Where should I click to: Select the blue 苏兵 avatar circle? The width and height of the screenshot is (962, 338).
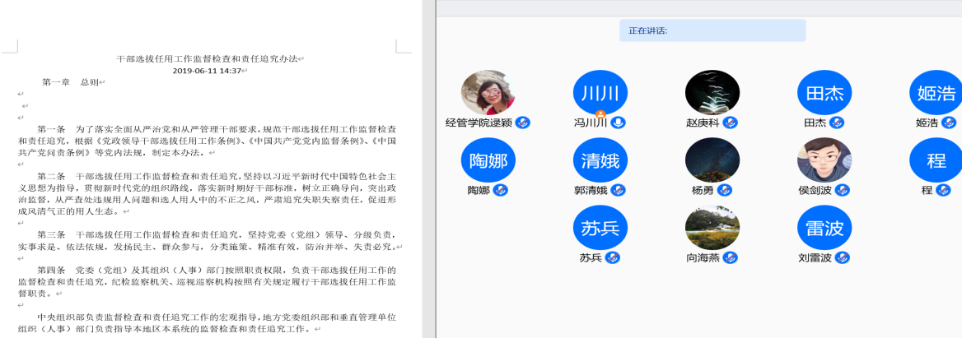tap(600, 228)
